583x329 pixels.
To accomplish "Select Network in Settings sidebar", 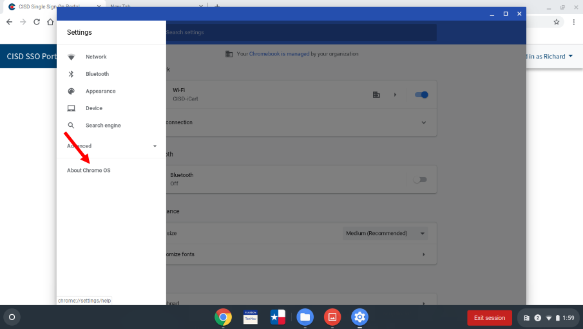I will click(x=96, y=57).
